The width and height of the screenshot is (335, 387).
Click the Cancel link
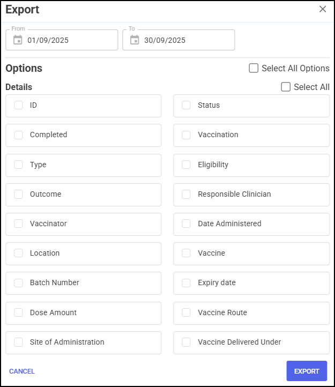(x=22, y=371)
